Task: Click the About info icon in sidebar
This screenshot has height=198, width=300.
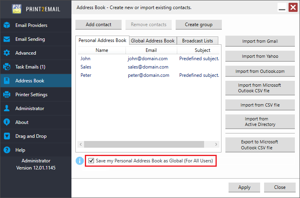Action: [x=7, y=122]
